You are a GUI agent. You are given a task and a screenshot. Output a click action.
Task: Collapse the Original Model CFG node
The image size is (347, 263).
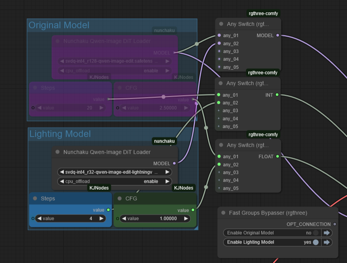point(120,88)
